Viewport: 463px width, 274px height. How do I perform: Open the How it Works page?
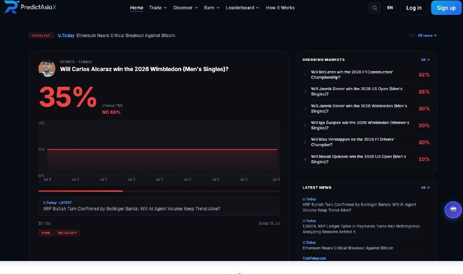click(280, 7)
